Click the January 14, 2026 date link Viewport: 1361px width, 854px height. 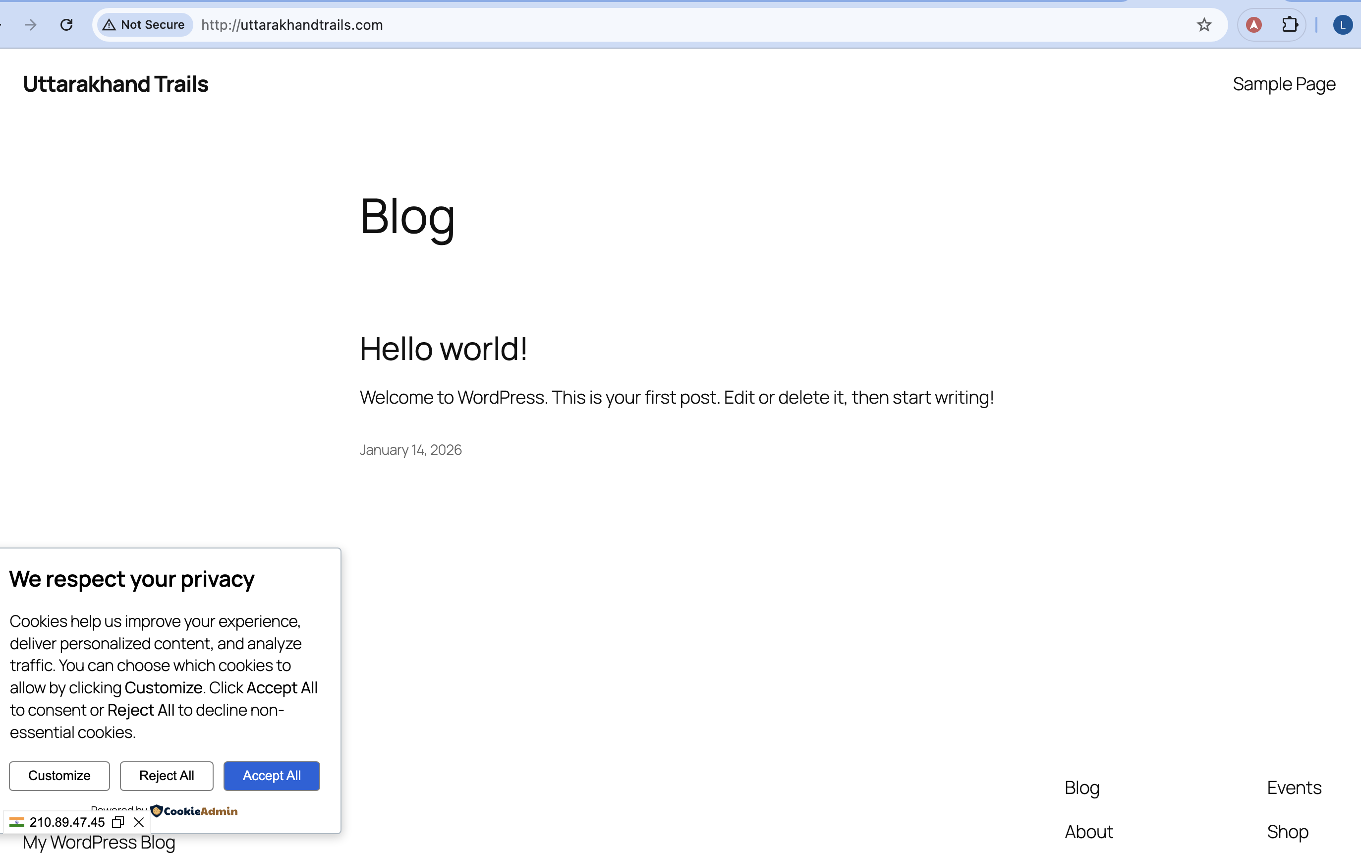(410, 450)
